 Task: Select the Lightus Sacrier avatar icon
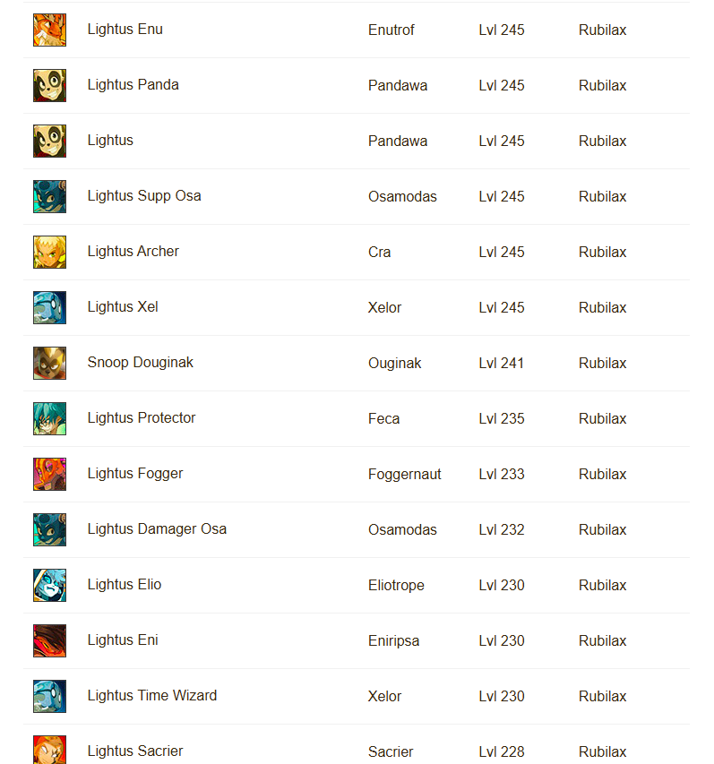point(49,750)
